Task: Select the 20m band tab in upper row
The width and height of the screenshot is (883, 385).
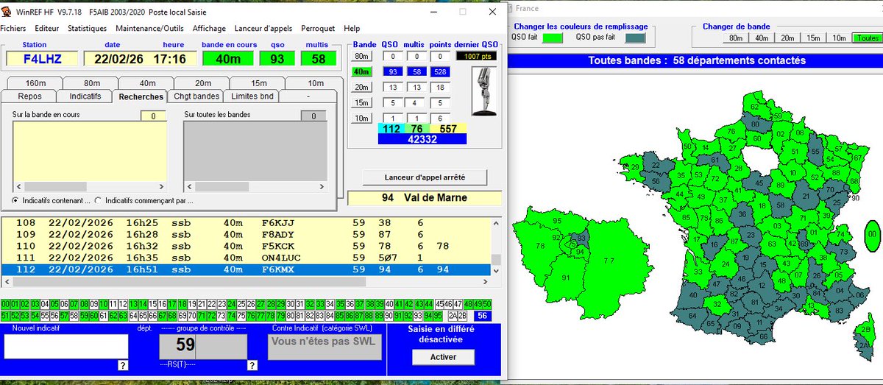Action: pyautogui.click(x=203, y=83)
